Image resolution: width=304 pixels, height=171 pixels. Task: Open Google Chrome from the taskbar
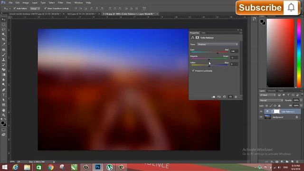pyautogui.click(x=51, y=167)
